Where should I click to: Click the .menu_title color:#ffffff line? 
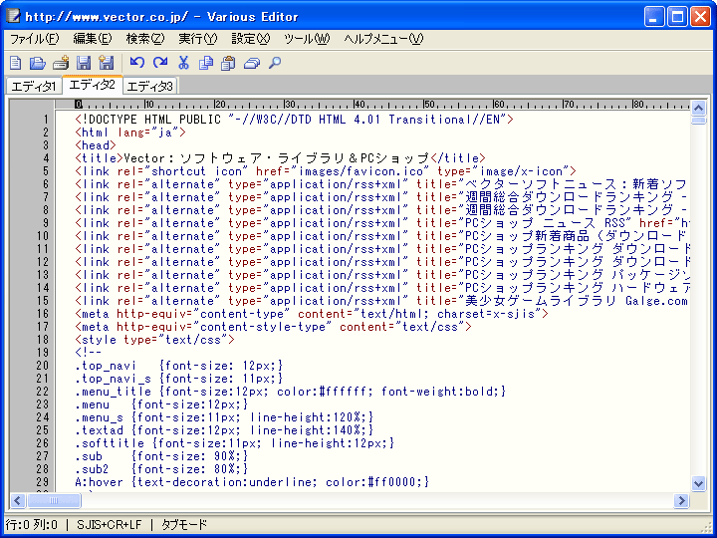(291, 392)
